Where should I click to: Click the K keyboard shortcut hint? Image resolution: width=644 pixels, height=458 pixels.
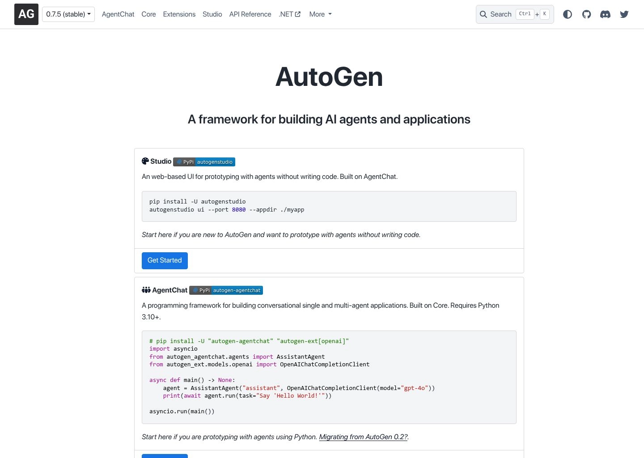point(545,14)
